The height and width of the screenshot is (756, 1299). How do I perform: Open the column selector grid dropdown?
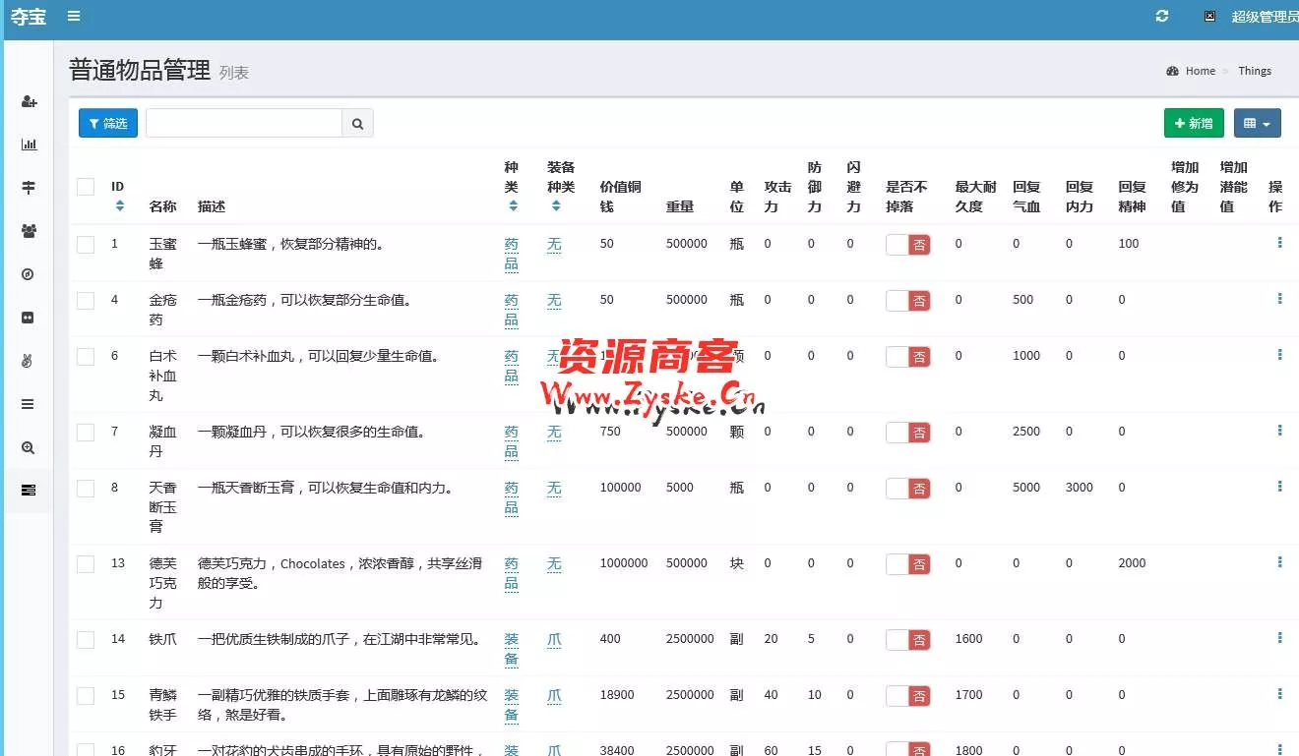point(1257,124)
